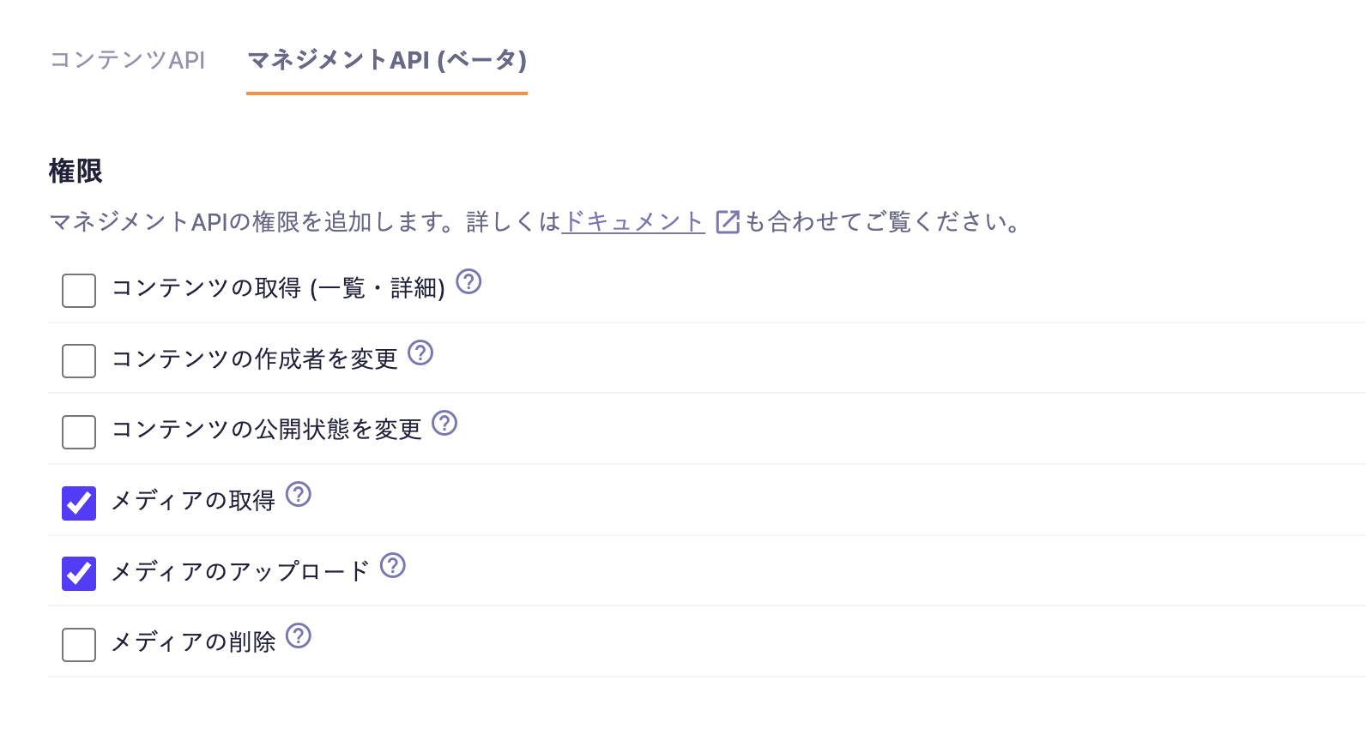This screenshot has width=1366, height=741.
Task: Click help icon beside コンテンツの作成者を変更
Action: (420, 352)
